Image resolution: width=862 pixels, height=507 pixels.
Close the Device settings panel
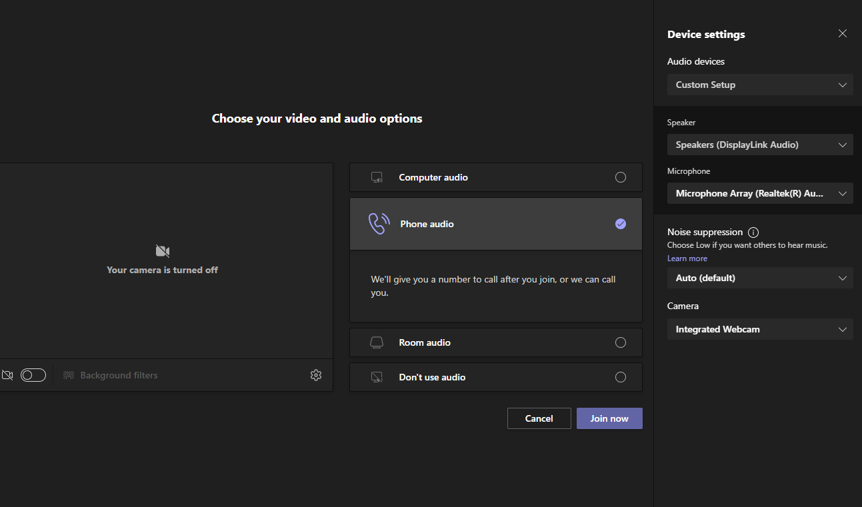pyautogui.click(x=843, y=33)
